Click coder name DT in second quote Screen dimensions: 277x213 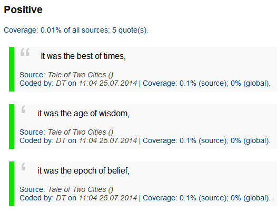click(x=61, y=140)
